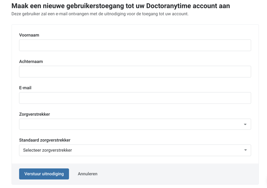This screenshot has width=267, height=188.
Task: Open the Zorgverstrekker dropdown arrow
Action: (x=245, y=124)
